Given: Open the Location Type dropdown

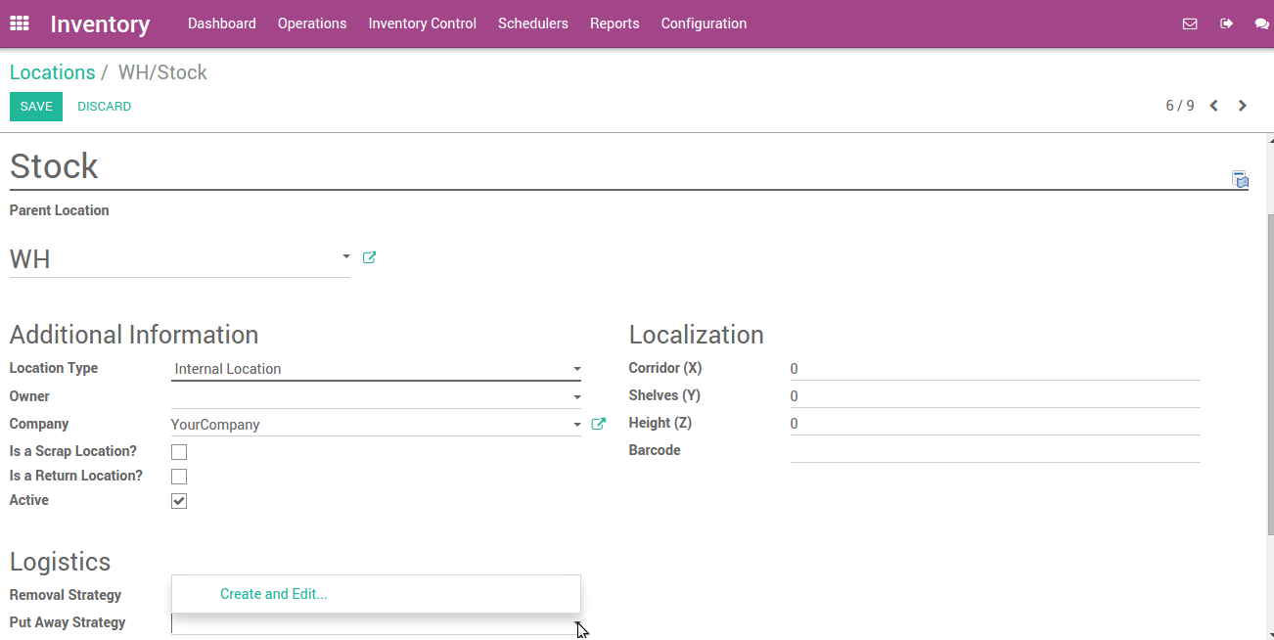Looking at the screenshot, I should (575, 369).
